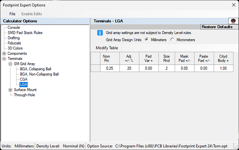Click the red package icon beside Terminals - LGA
Screen dimensions: 239x150
click(233, 21)
